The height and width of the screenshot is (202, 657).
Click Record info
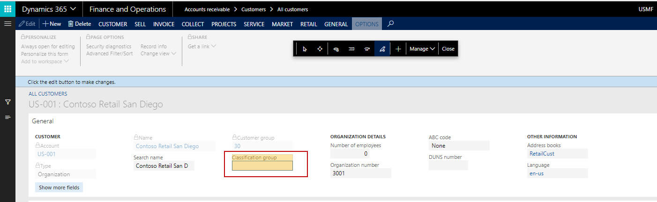click(154, 46)
